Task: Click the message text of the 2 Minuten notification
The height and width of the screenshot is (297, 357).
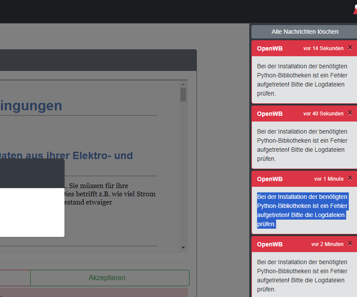Action: click(302, 276)
